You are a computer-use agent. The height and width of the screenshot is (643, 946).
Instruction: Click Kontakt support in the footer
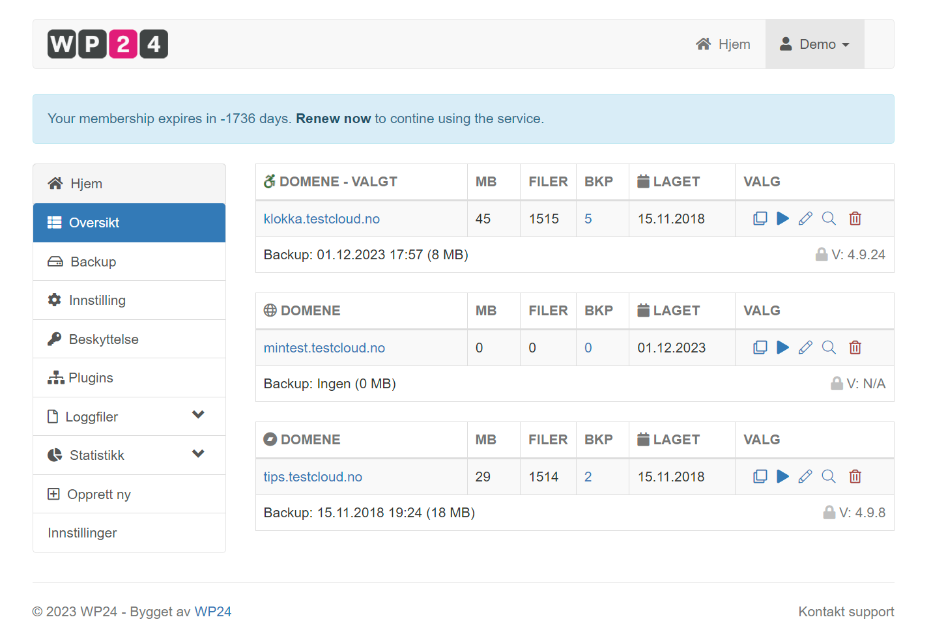[846, 612]
